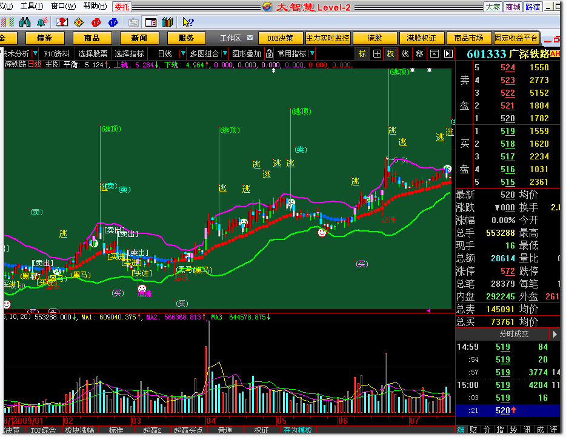Screen dimensions: 566x437
Task: Click the chart with question mark icon
Action: (x=62, y=22)
